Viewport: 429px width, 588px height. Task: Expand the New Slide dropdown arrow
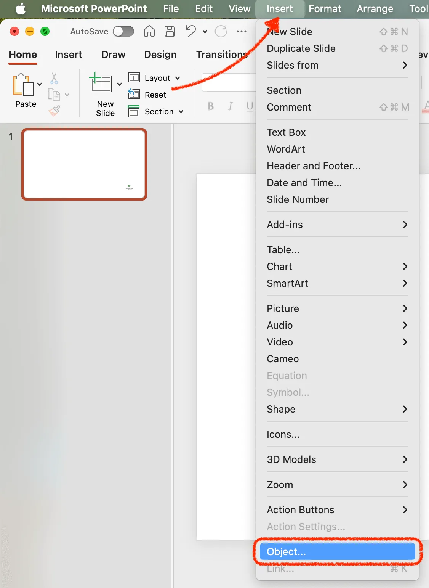[x=120, y=84]
